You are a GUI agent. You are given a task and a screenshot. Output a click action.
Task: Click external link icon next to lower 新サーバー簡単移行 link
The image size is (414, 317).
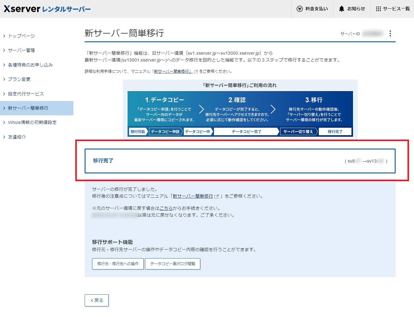(217, 196)
